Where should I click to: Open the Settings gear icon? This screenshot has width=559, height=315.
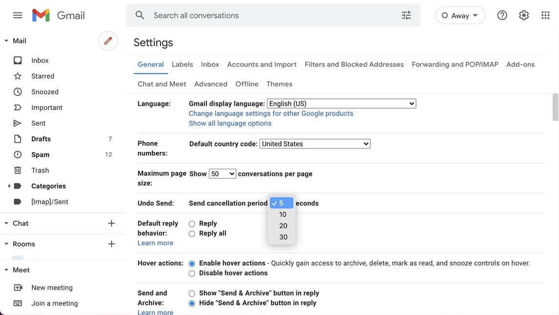pos(524,16)
